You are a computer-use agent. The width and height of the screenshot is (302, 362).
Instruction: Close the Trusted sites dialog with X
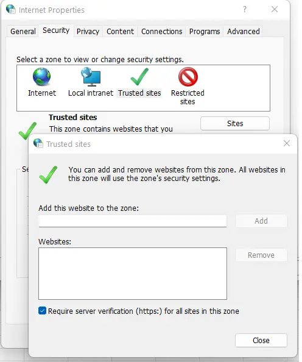click(x=287, y=143)
